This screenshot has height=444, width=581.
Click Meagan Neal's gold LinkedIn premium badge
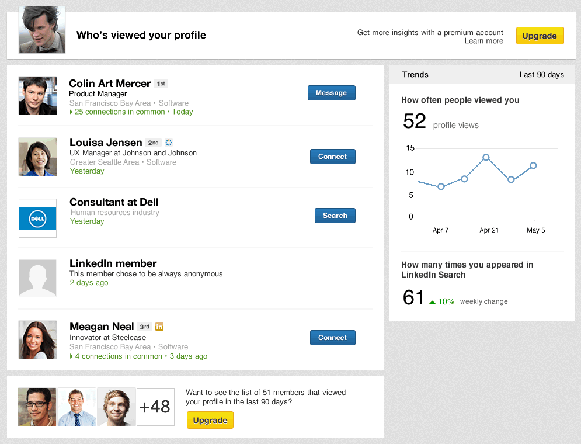159,326
